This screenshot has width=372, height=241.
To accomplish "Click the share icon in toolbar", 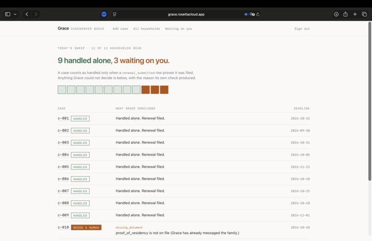I will [345, 14].
